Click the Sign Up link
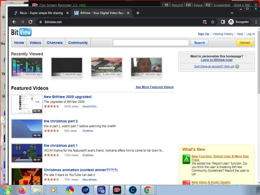The width and height of the screenshot is (260, 195). coord(203,34)
